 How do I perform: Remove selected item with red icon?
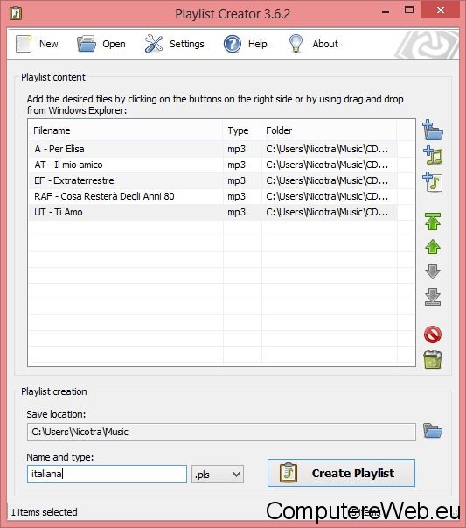(x=433, y=334)
